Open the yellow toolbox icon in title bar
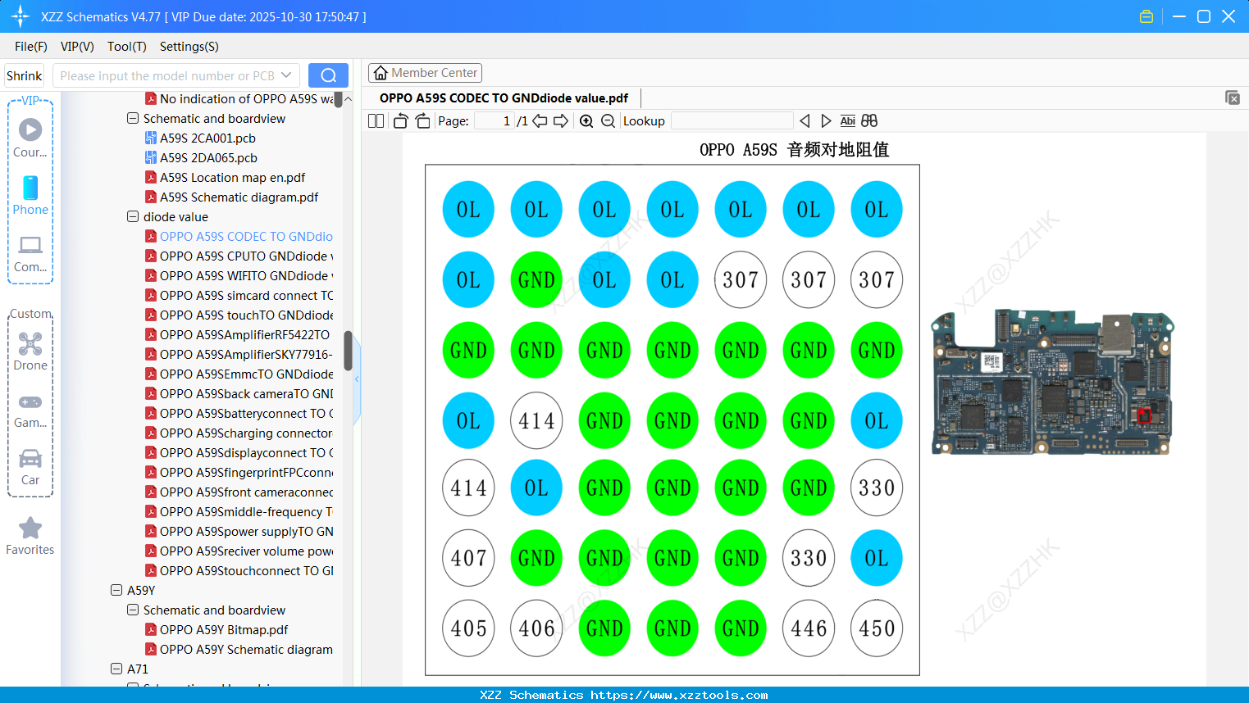The width and height of the screenshot is (1249, 703). point(1146,16)
